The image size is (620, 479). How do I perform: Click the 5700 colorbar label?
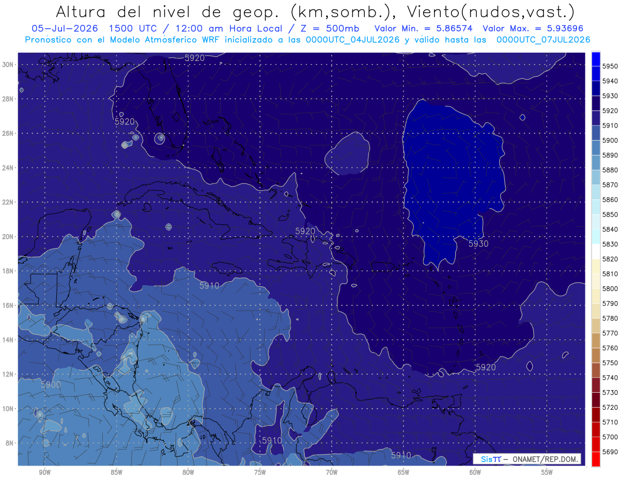[x=611, y=437]
